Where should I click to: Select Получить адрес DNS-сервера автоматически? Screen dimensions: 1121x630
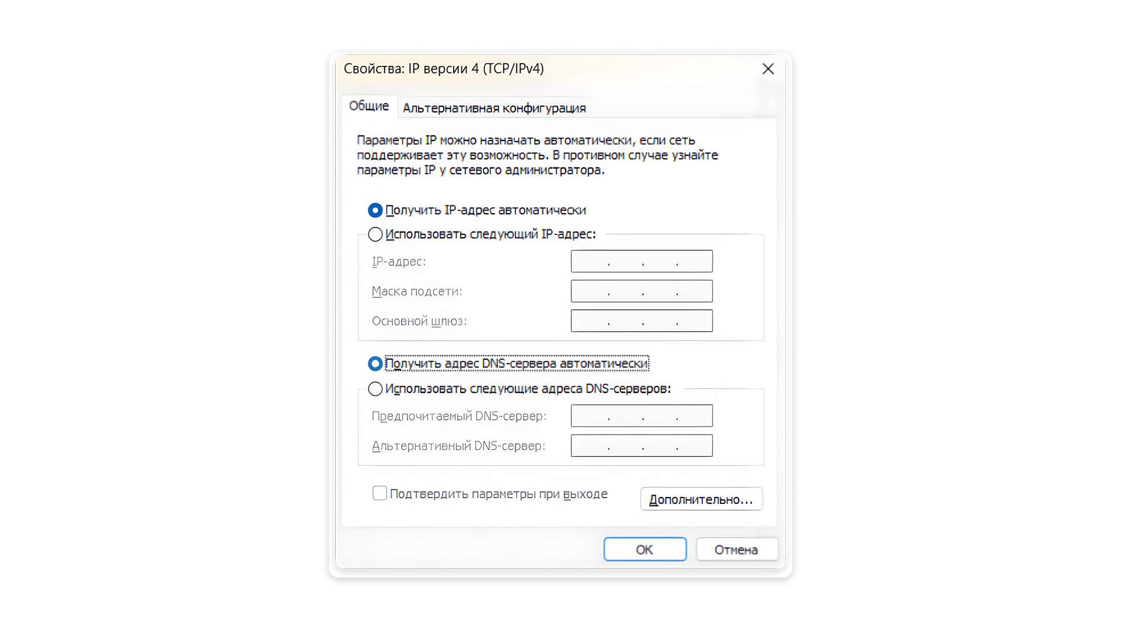point(375,364)
